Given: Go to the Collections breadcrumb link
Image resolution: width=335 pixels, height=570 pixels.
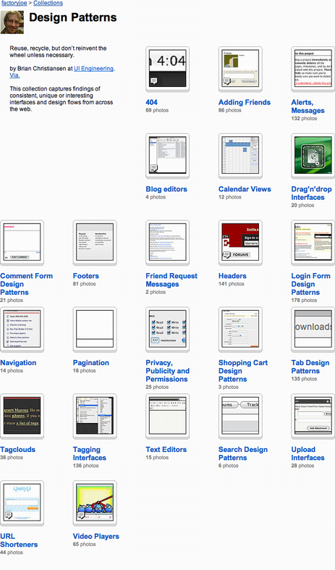Looking at the screenshot, I should point(48,3).
